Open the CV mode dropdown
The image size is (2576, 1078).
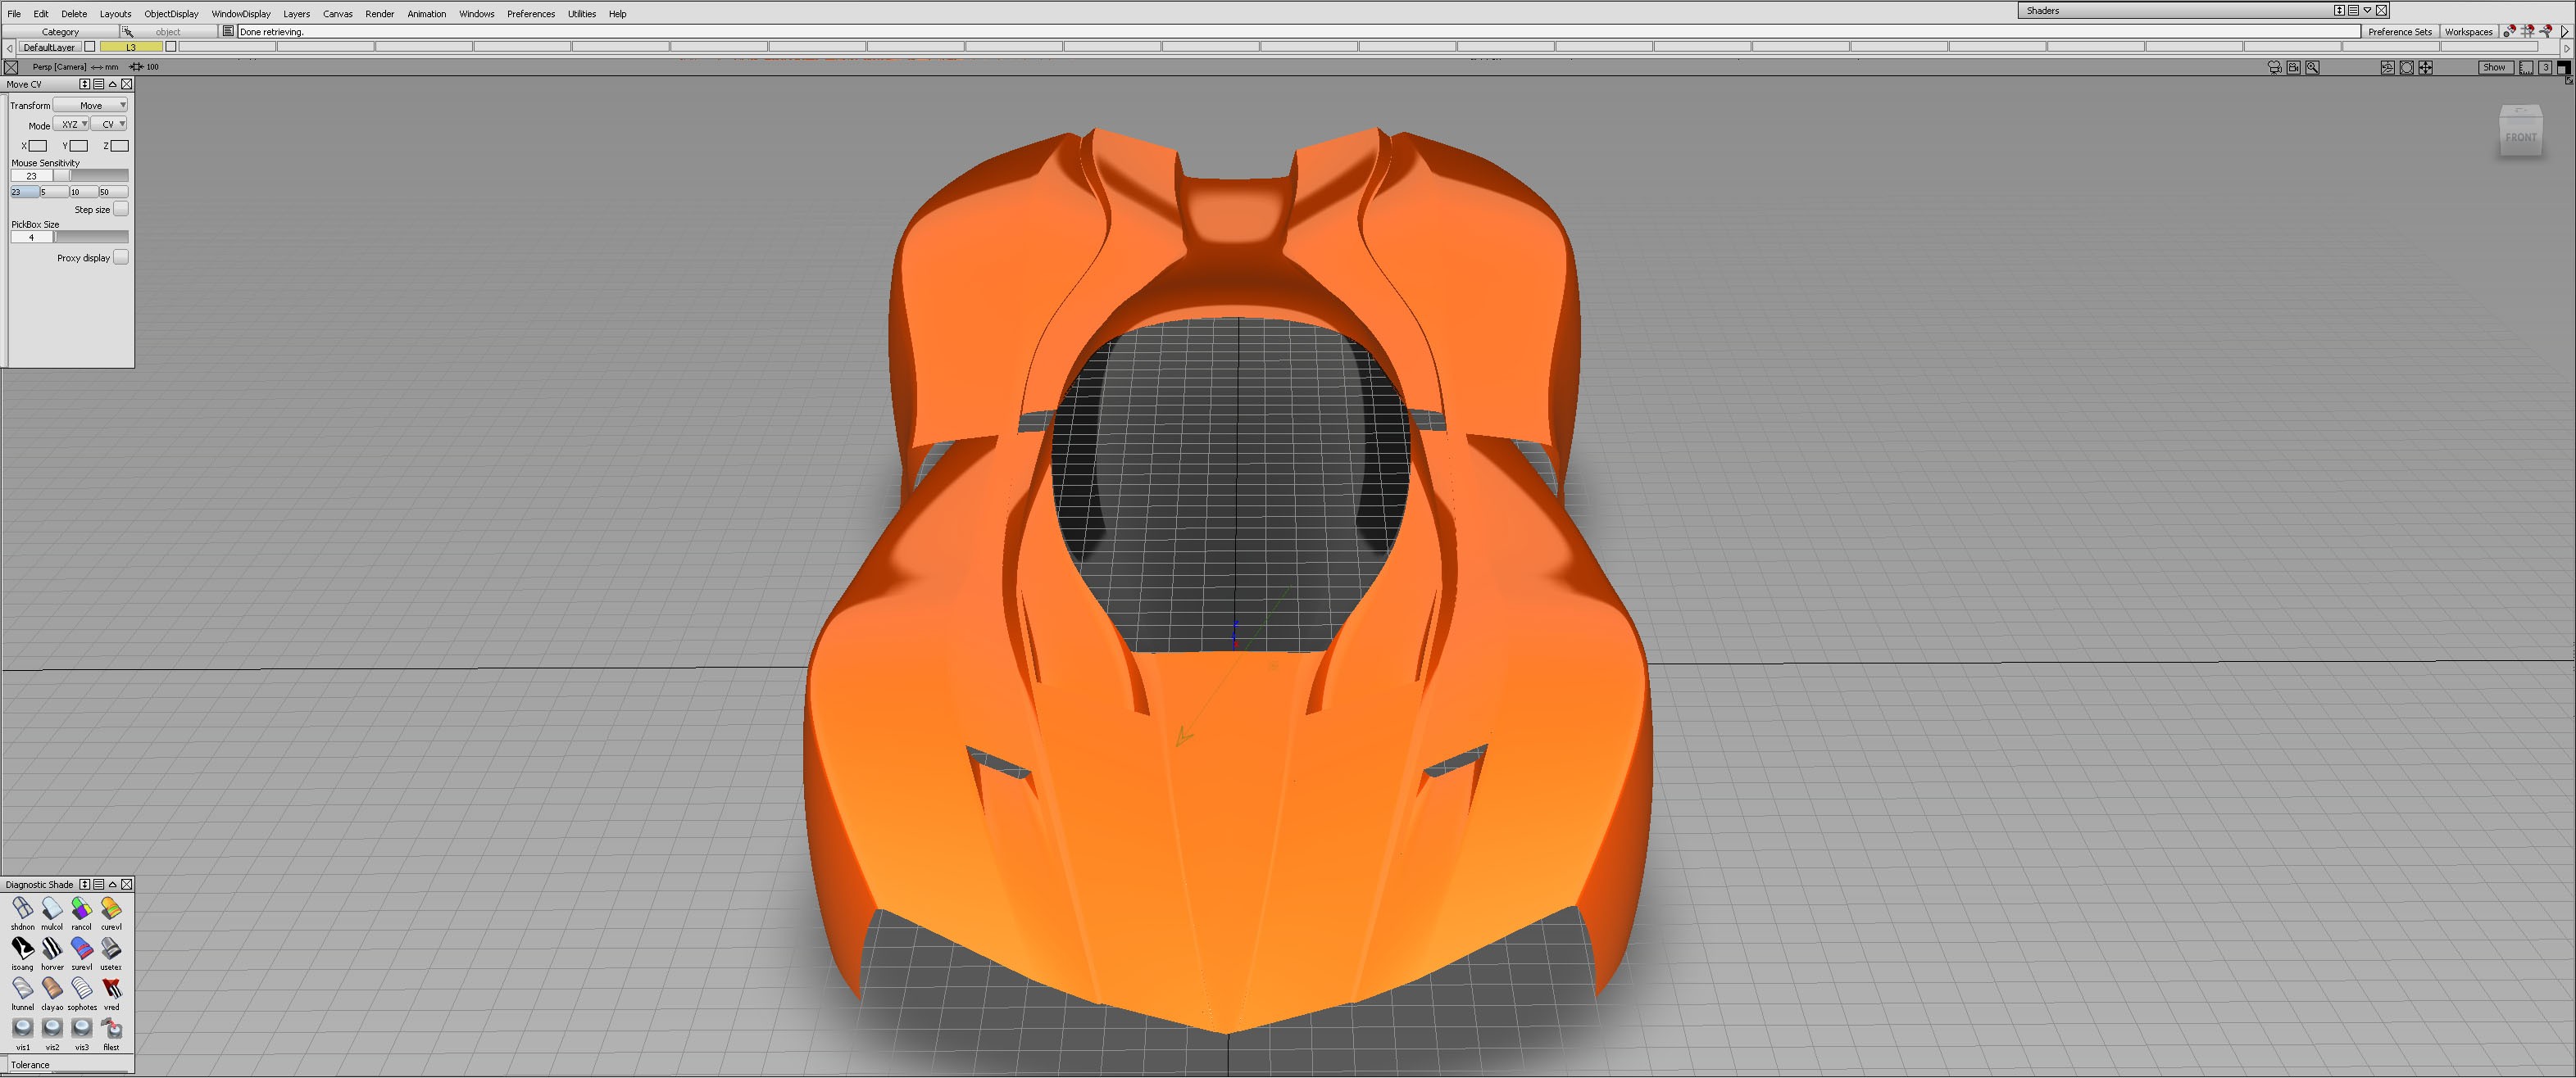coord(109,125)
